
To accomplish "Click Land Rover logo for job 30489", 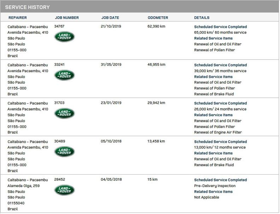I will click(x=64, y=151).
